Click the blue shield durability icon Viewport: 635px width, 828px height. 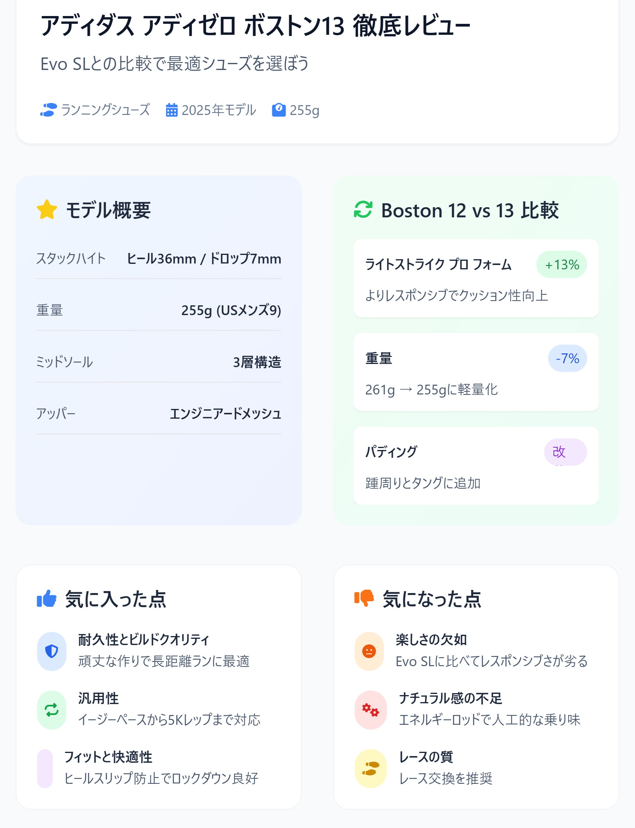click(x=52, y=651)
